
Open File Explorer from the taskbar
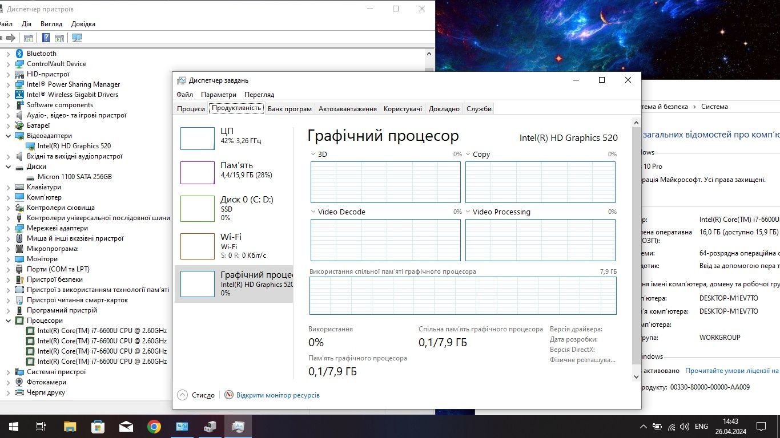(x=70, y=426)
